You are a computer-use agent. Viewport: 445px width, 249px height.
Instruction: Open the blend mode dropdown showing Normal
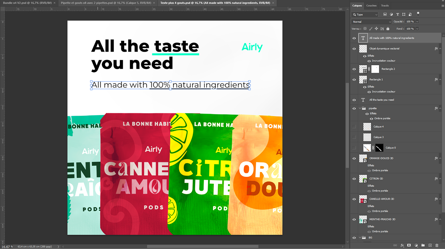(x=371, y=21)
